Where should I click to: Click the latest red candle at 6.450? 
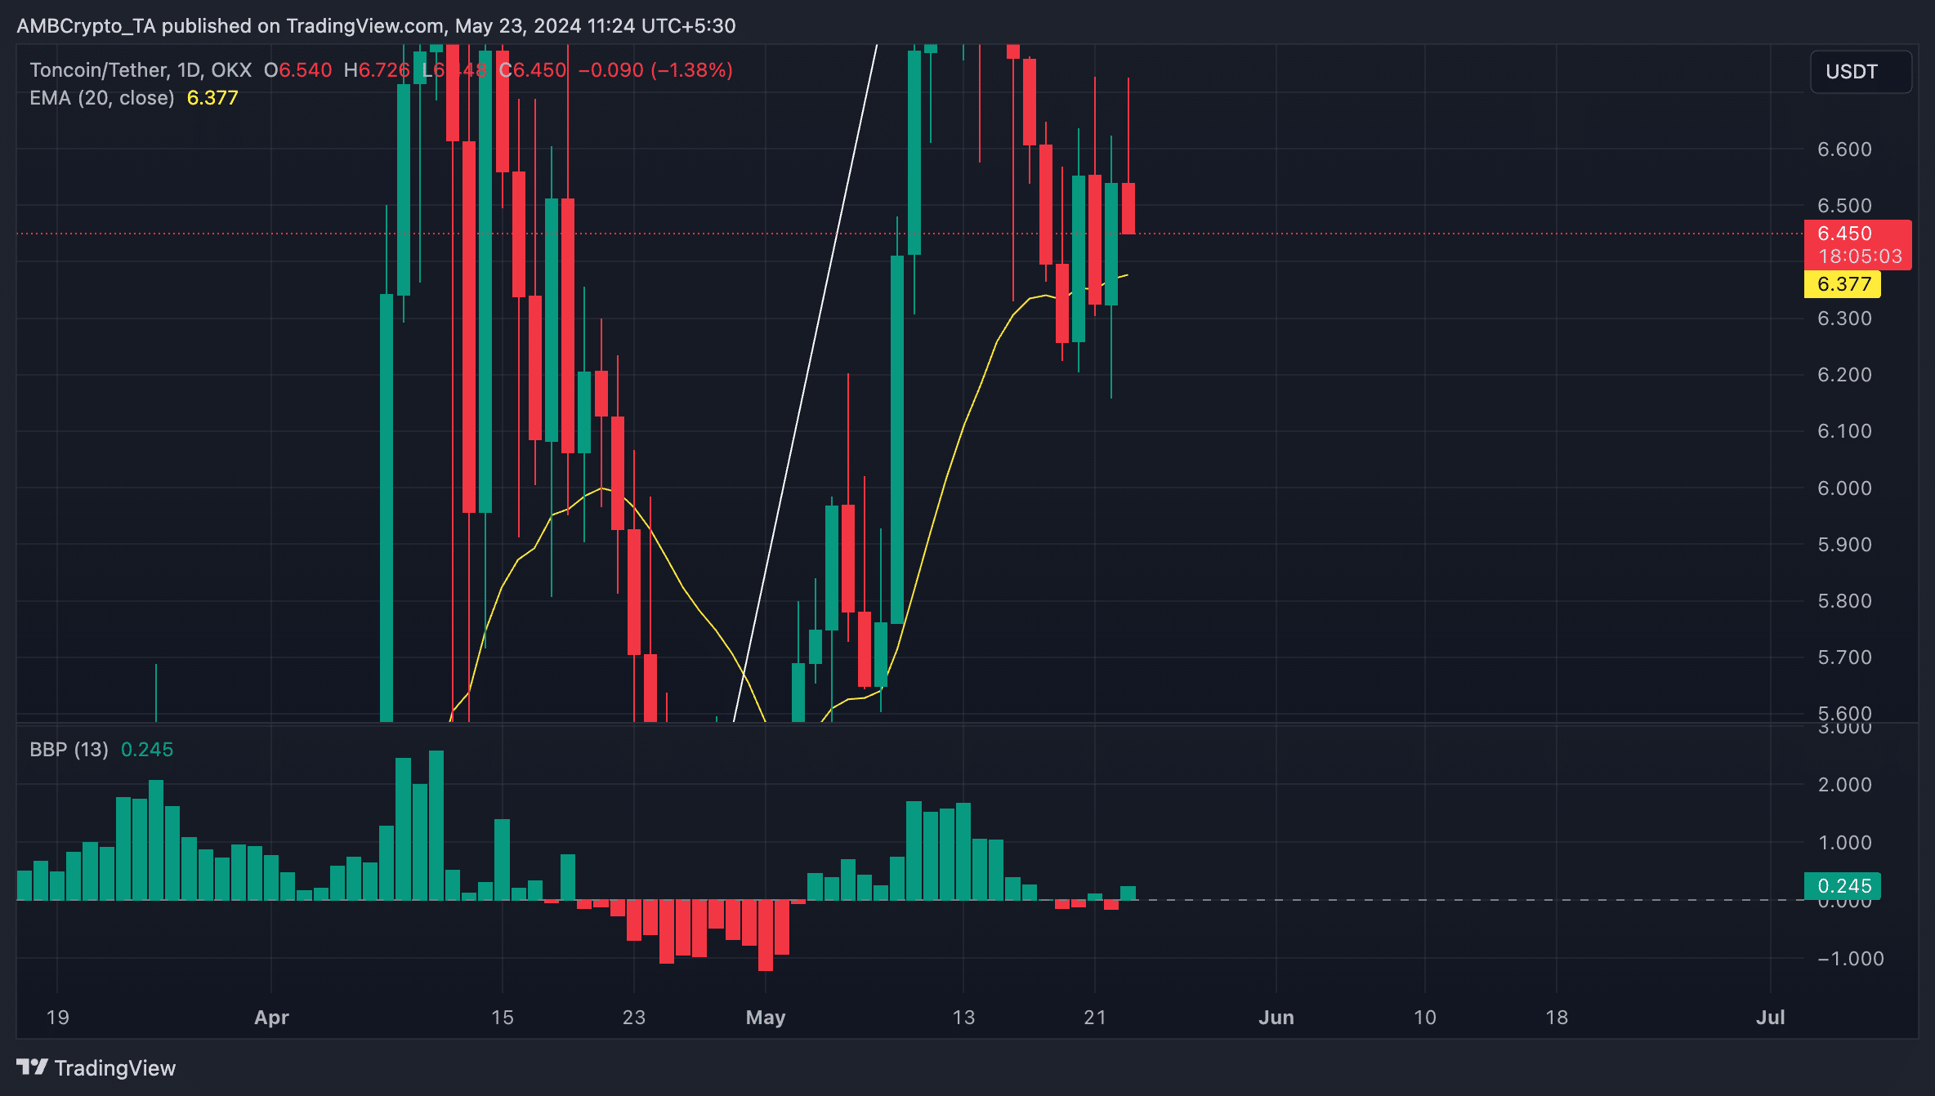click(x=1128, y=208)
